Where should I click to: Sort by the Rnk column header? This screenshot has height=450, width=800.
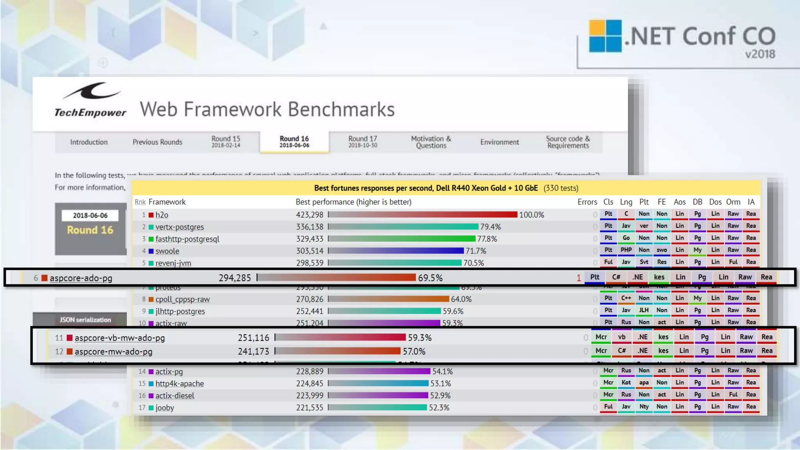tap(140, 202)
